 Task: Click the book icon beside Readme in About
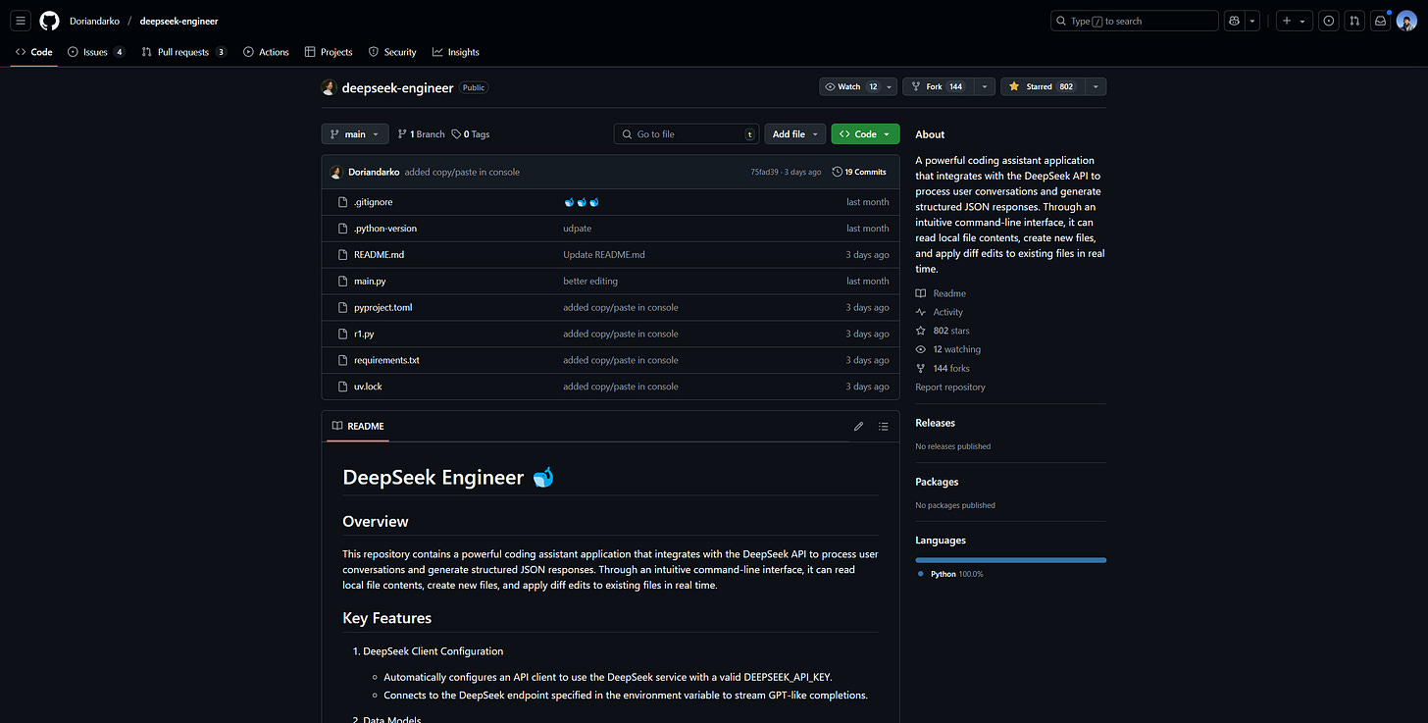(x=921, y=293)
